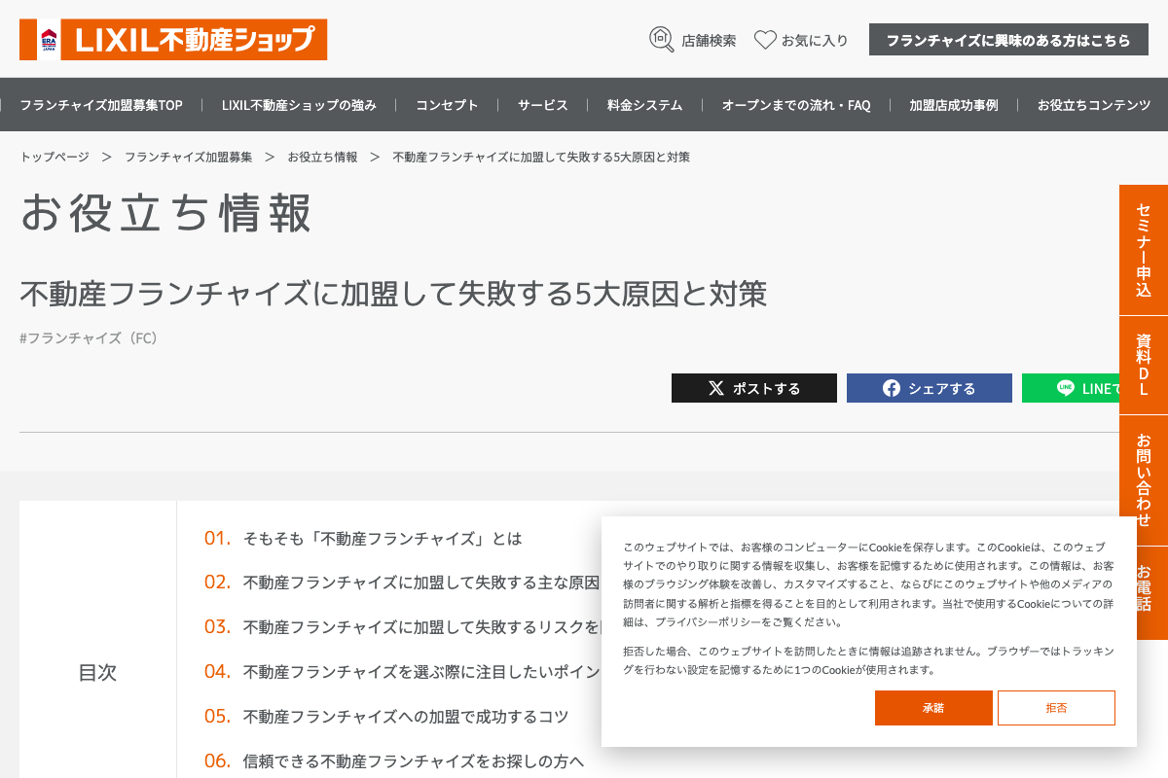
Task: Jump to 05. 加盟で成功するコツ section
Action: pyautogui.click(x=386, y=716)
